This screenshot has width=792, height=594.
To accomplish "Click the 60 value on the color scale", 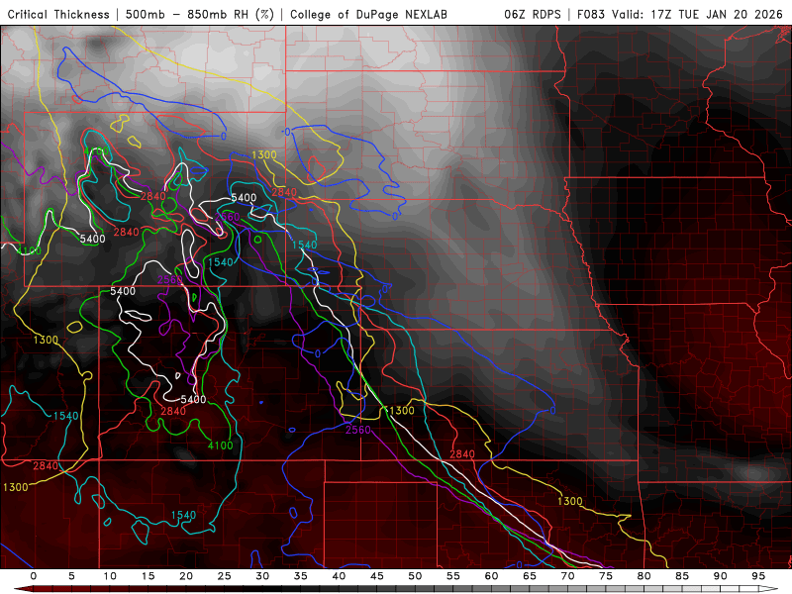I will 491,576.
